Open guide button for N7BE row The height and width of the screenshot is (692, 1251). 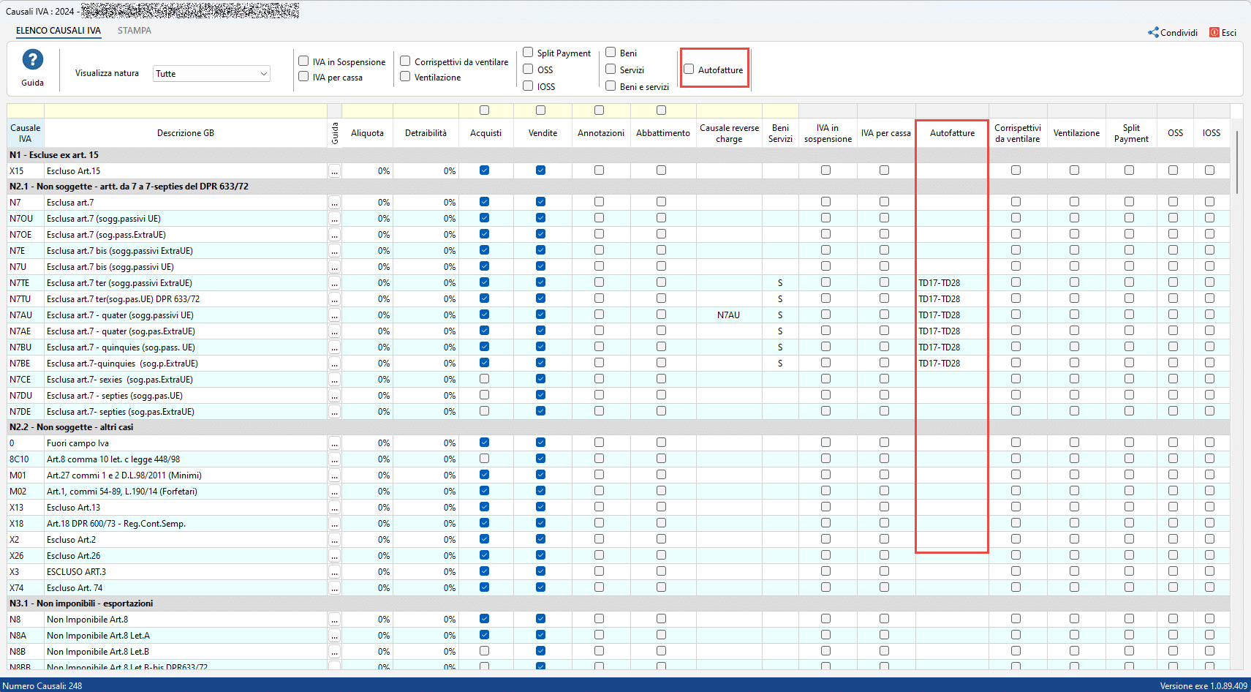click(x=334, y=364)
